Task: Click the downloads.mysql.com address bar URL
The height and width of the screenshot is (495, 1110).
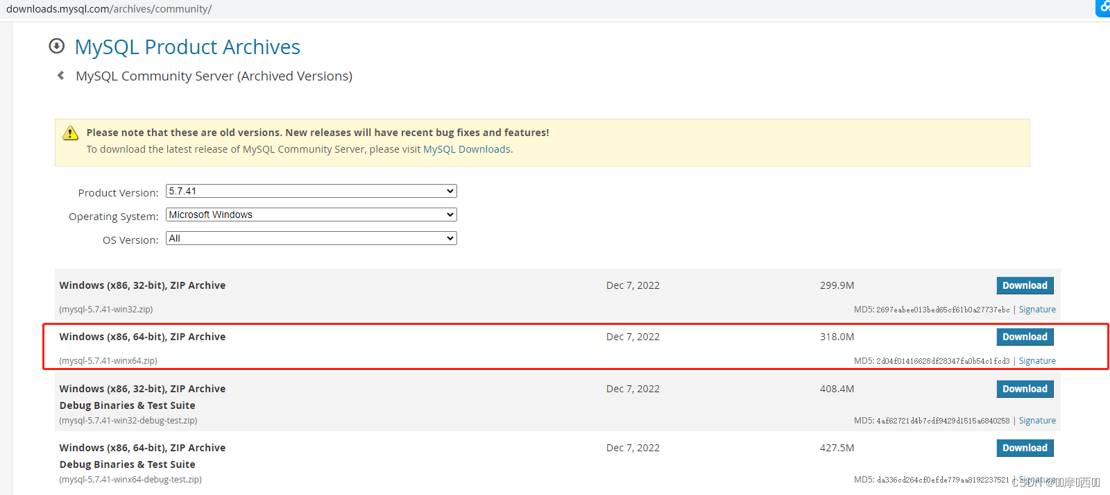Action: click(109, 9)
